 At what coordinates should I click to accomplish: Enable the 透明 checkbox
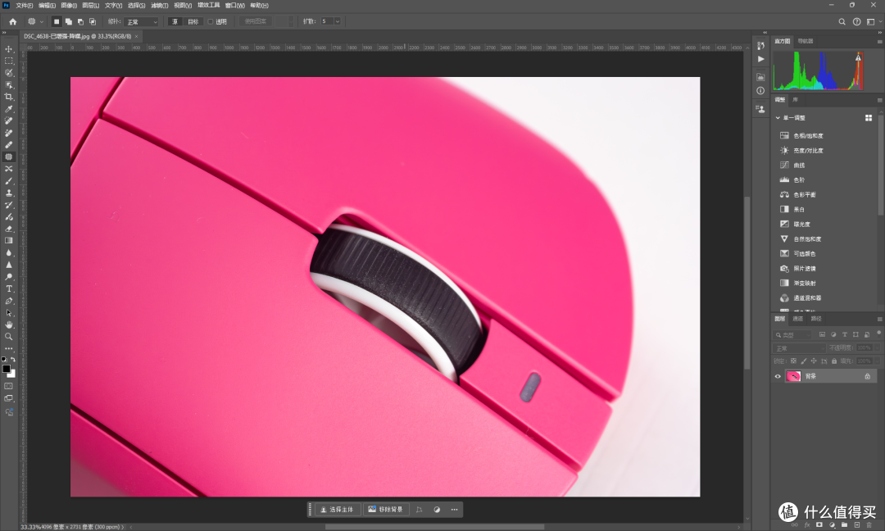click(211, 21)
